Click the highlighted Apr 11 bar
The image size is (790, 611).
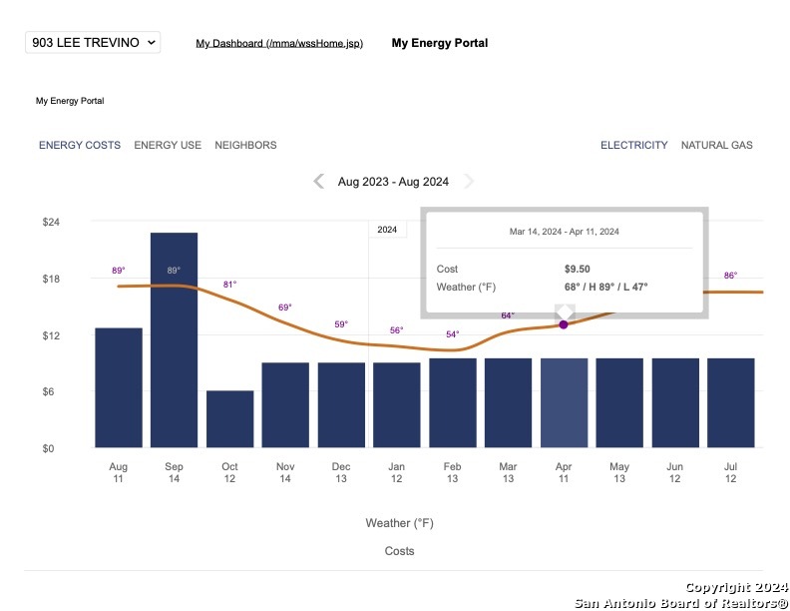pos(564,402)
